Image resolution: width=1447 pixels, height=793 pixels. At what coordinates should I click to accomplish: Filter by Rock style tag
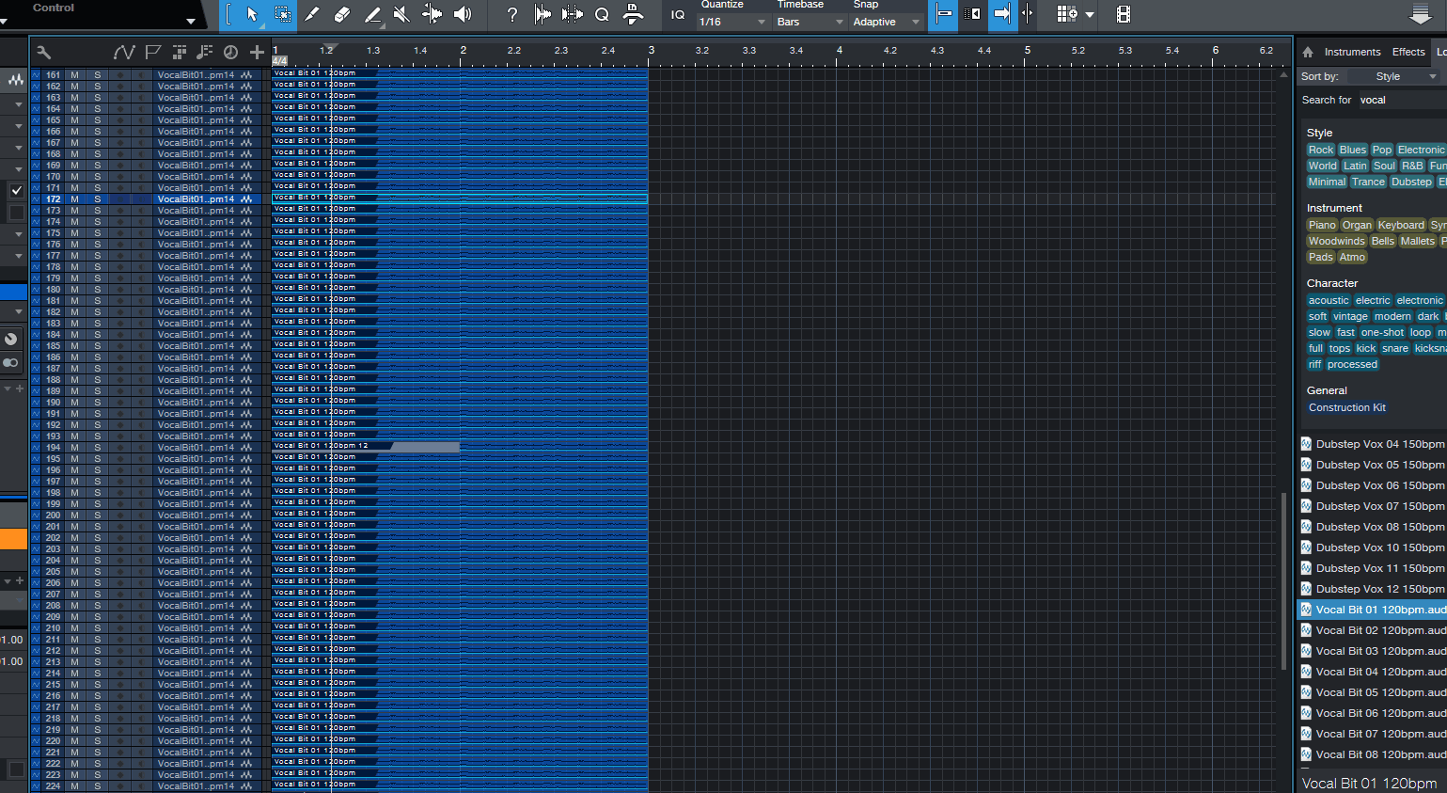click(x=1321, y=150)
